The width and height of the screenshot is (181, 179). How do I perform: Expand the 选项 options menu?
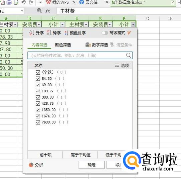tap(122, 66)
